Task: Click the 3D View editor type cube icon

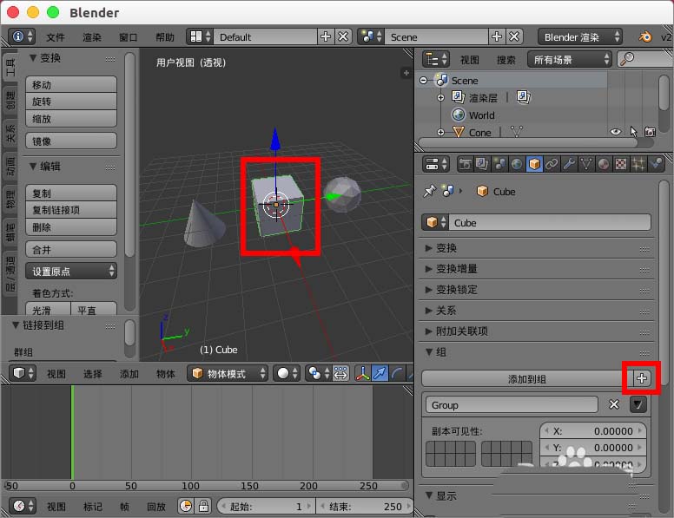Action: [23, 373]
